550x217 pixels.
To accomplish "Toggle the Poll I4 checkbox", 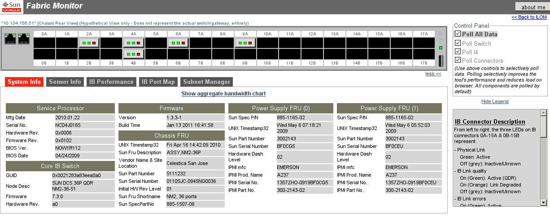I will pos(458,52).
